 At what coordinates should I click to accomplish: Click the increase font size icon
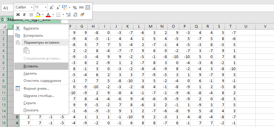tap(51, 7)
